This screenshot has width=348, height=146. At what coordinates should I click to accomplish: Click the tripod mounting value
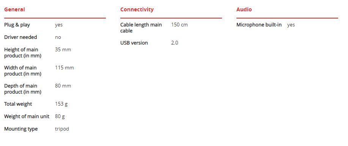62,129
